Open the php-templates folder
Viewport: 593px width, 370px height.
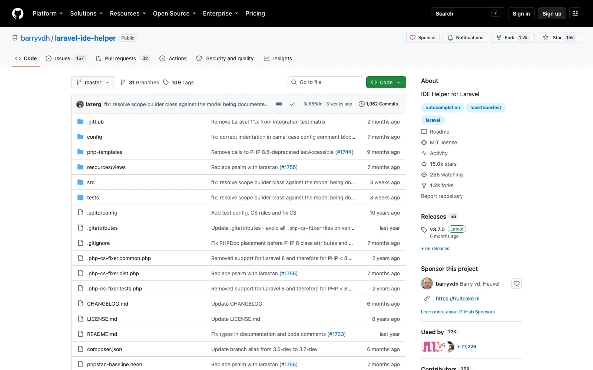pos(105,152)
